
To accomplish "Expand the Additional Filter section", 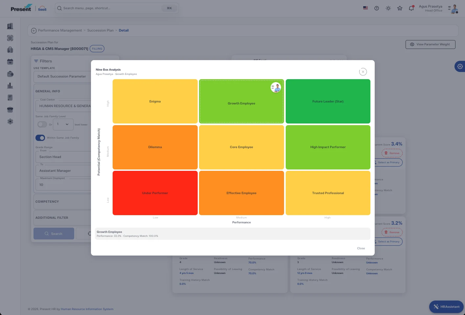I will (62, 218).
